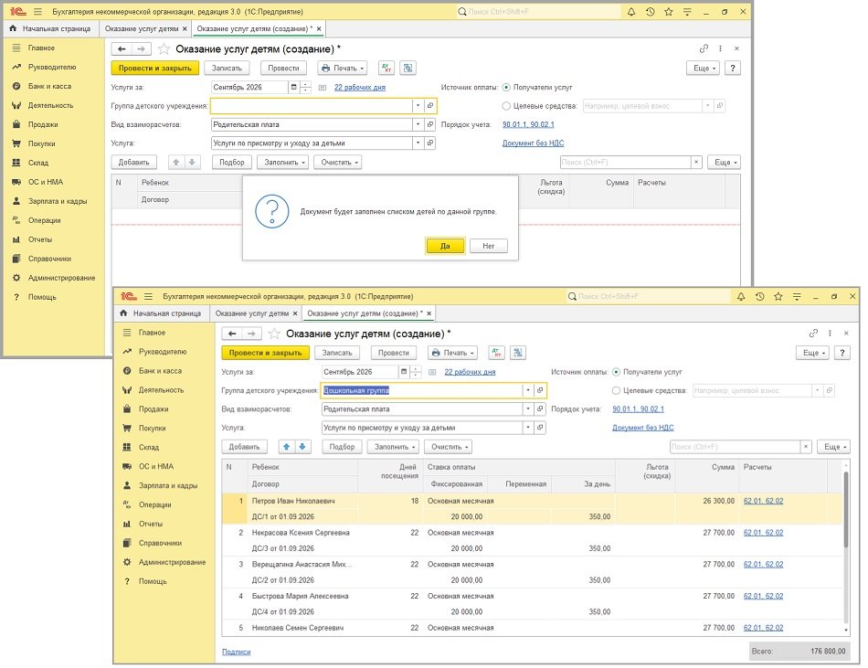Open hamburger main menu in lower window
Viewport: 868px width, 668px height.
(x=148, y=297)
